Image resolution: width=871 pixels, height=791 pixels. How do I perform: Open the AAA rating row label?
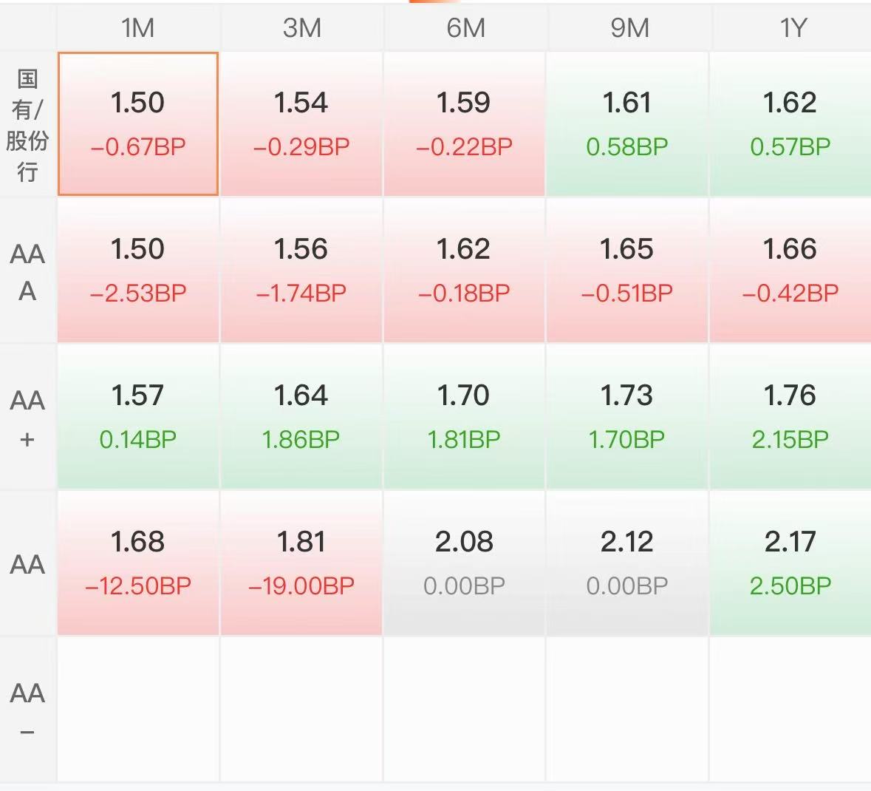pyautogui.click(x=28, y=271)
